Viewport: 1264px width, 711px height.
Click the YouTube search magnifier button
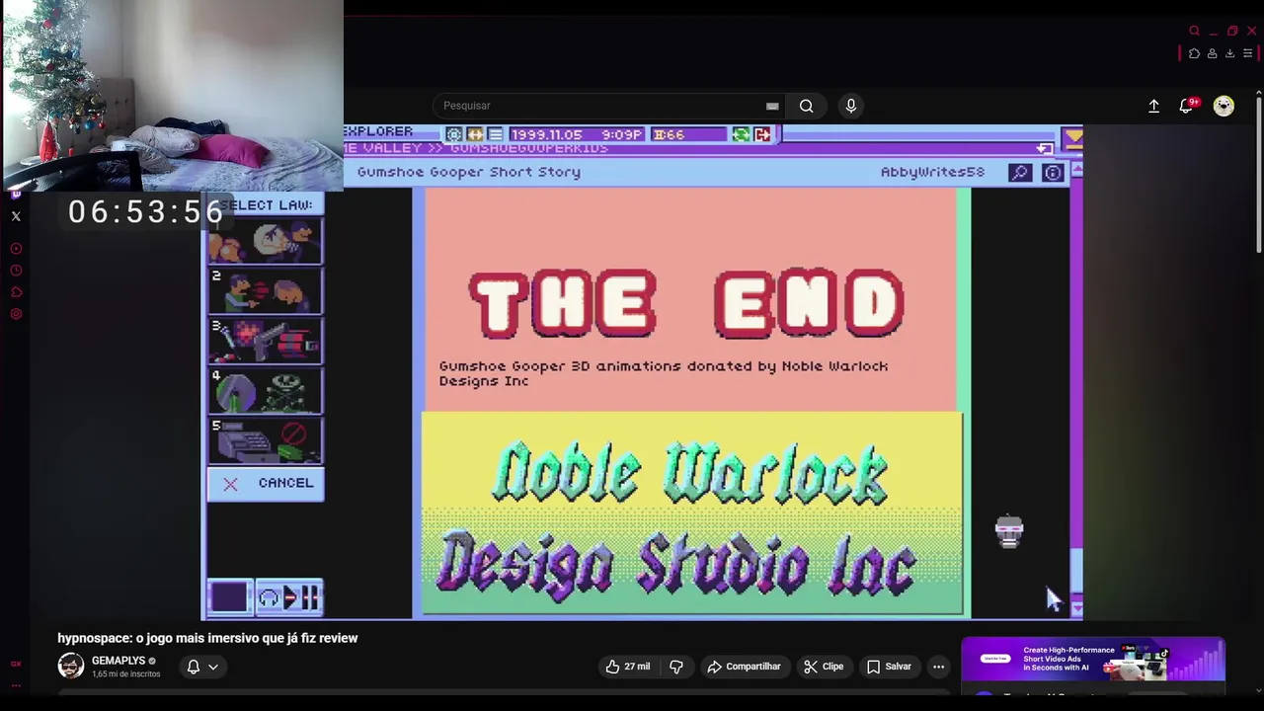coord(807,106)
